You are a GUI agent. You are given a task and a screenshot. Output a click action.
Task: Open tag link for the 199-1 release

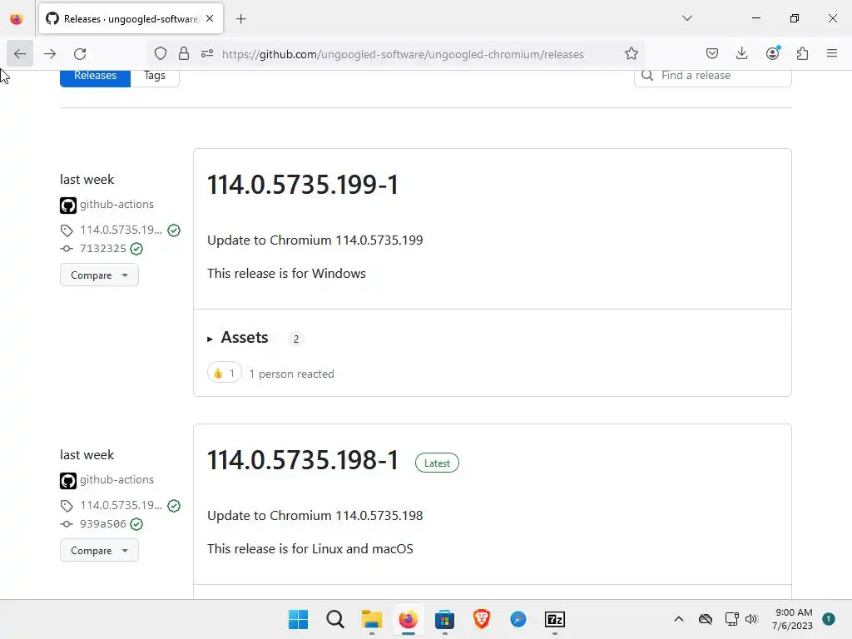point(121,230)
